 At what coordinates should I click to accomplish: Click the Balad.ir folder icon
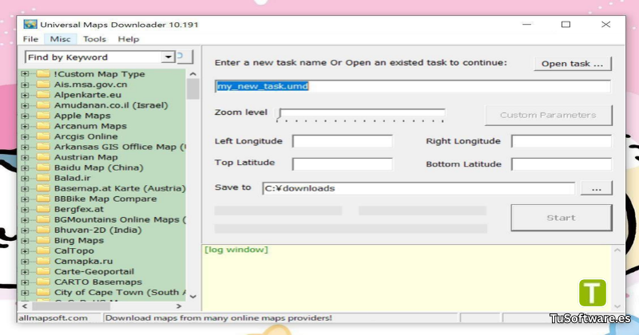[43, 178]
